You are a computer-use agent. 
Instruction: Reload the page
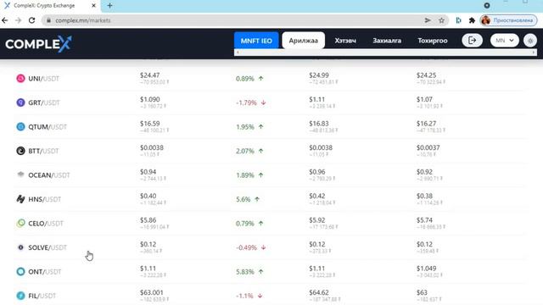[x=32, y=20]
